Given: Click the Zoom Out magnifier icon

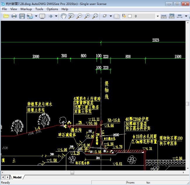Looking at the screenshot, I should pyautogui.click(x=79, y=16).
